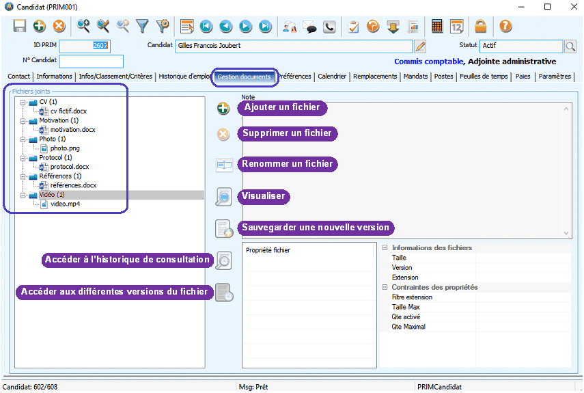The width and height of the screenshot is (584, 393).
Task: Click the add file green plus icon
Action: pos(223,109)
